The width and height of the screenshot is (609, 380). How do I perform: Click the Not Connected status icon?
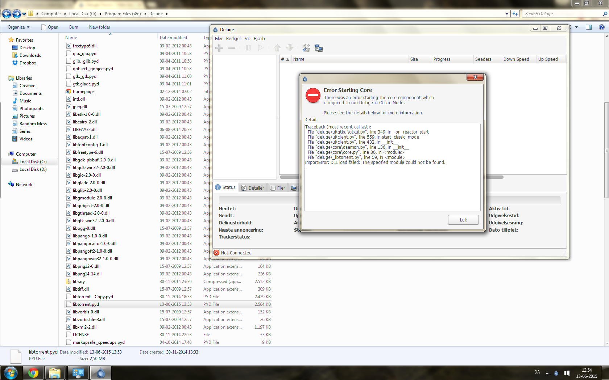pyautogui.click(x=216, y=253)
